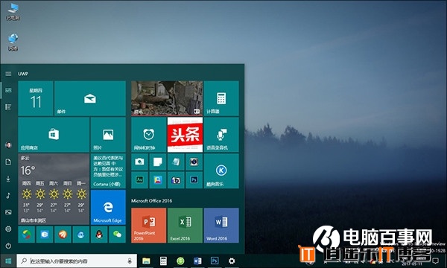Image resolution: width=447 pixels, height=268 pixels.
Task: Switch to all apps list view
Action: [x=8, y=106]
